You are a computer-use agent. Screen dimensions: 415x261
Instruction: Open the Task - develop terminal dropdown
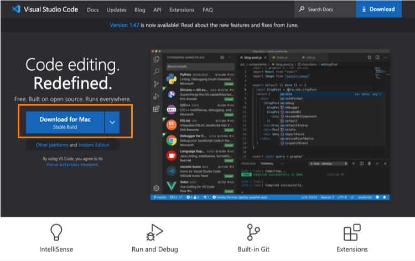[328, 164]
